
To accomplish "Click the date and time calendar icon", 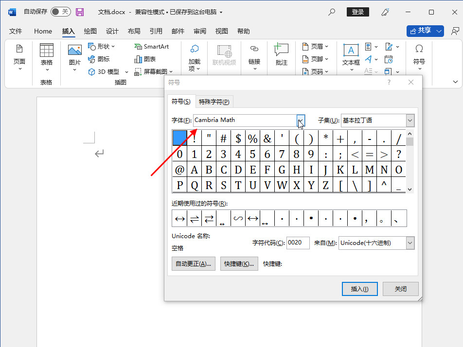I will [x=389, y=59].
